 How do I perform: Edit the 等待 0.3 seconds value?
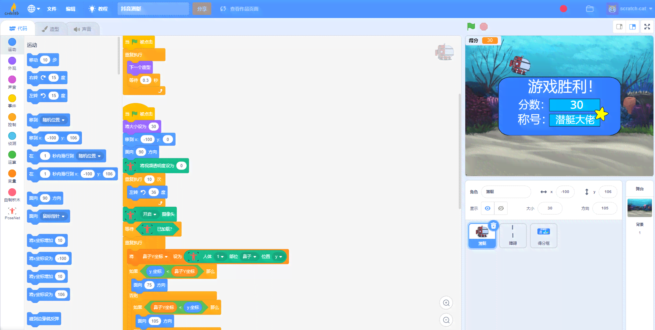coord(145,80)
